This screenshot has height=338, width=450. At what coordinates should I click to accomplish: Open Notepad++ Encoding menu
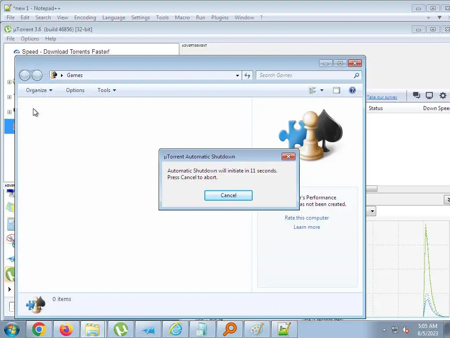(85, 18)
